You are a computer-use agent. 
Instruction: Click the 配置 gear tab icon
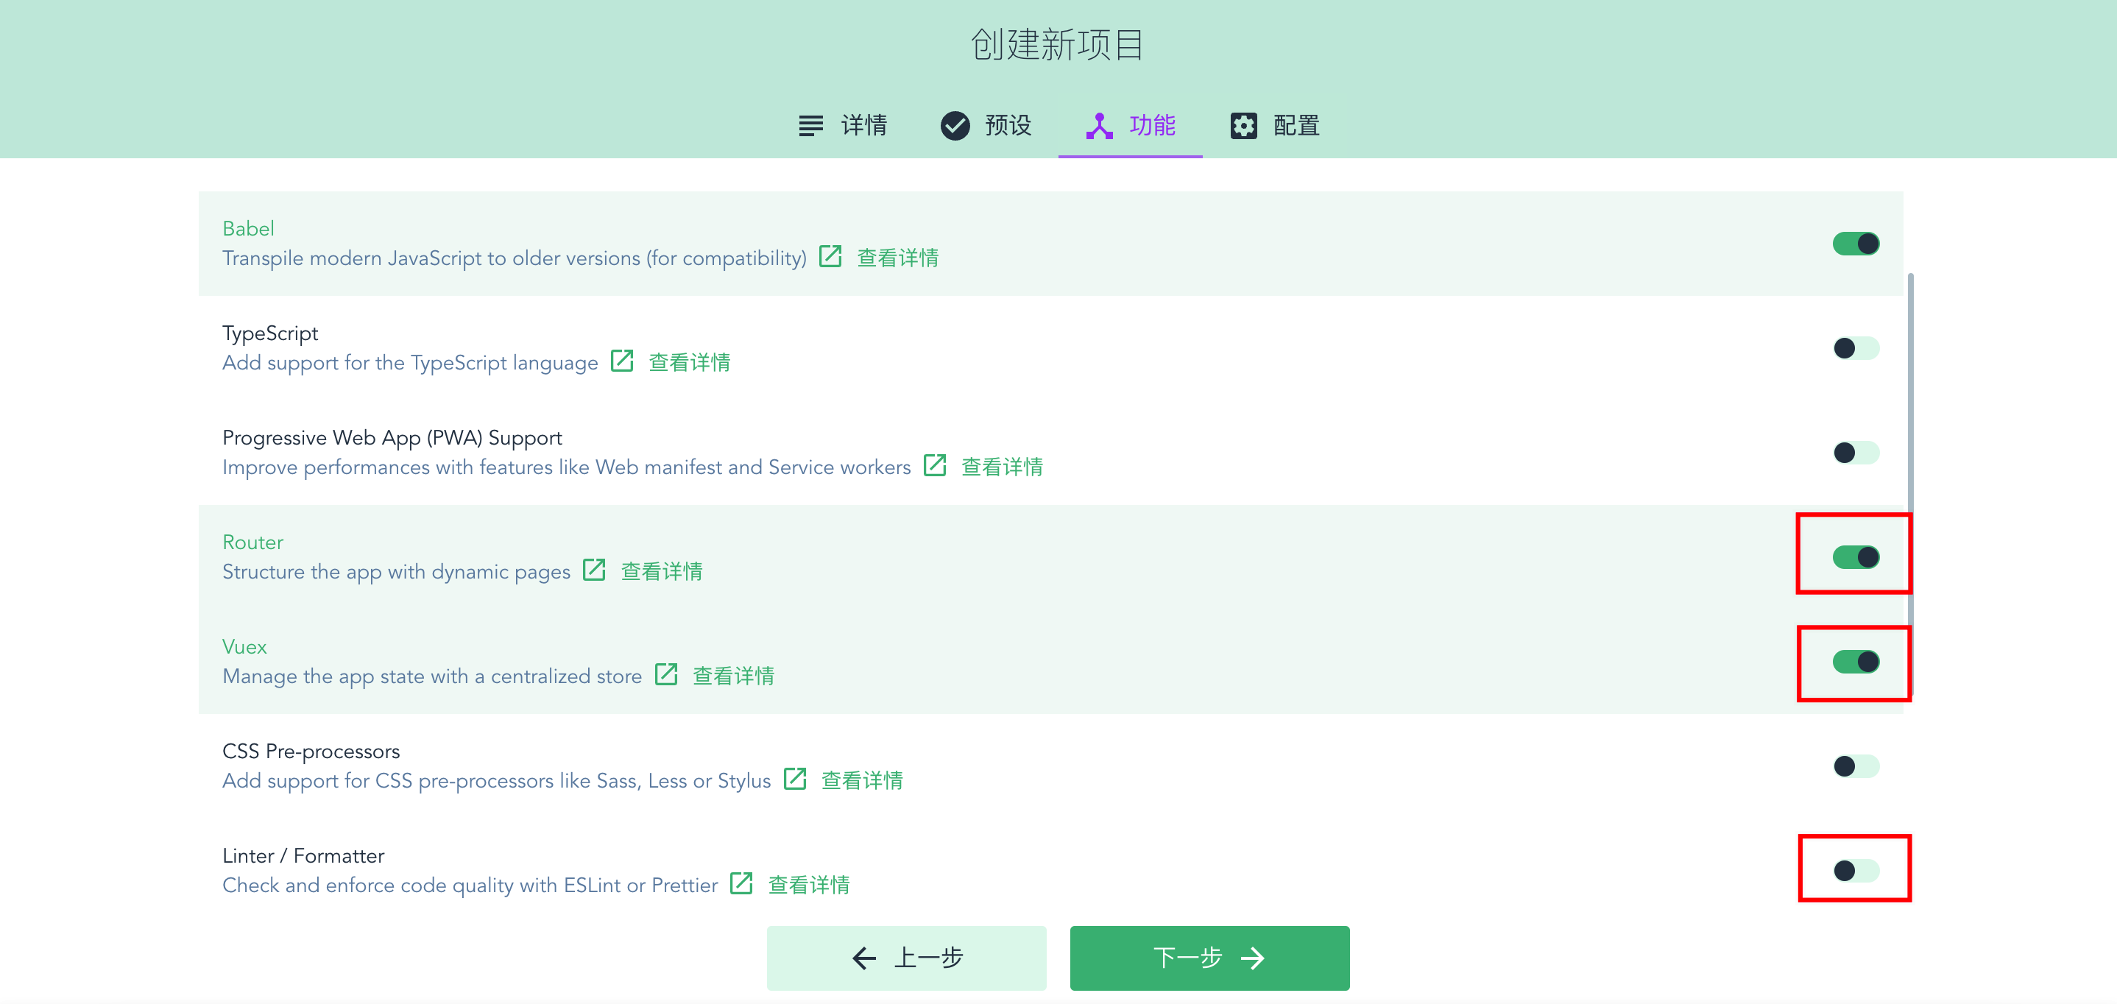(1243, 126)
